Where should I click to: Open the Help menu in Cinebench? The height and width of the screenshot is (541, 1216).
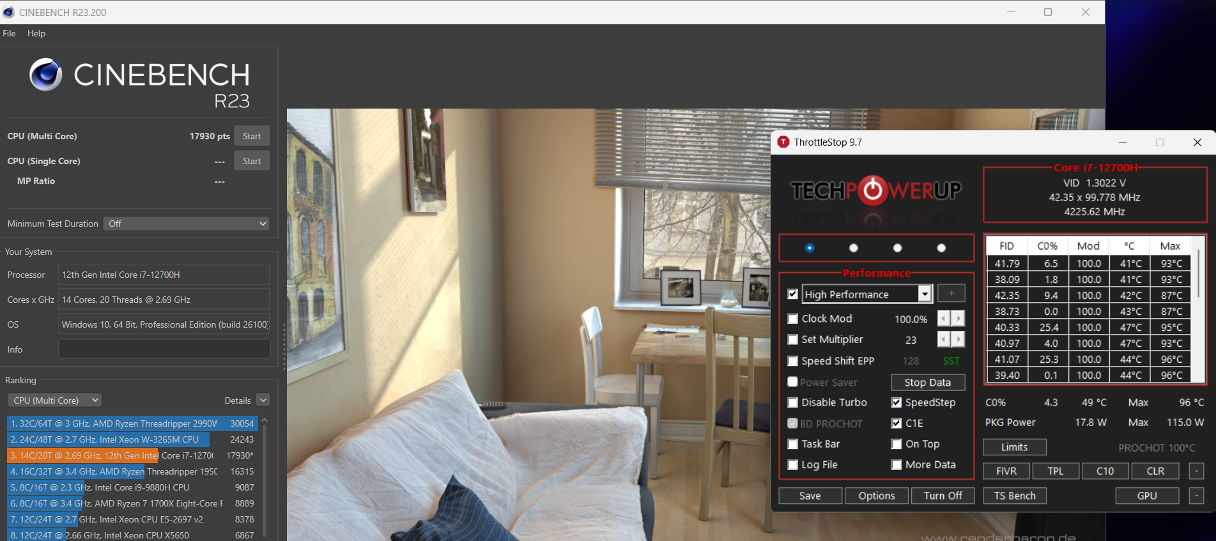click(x=36, y=33)
